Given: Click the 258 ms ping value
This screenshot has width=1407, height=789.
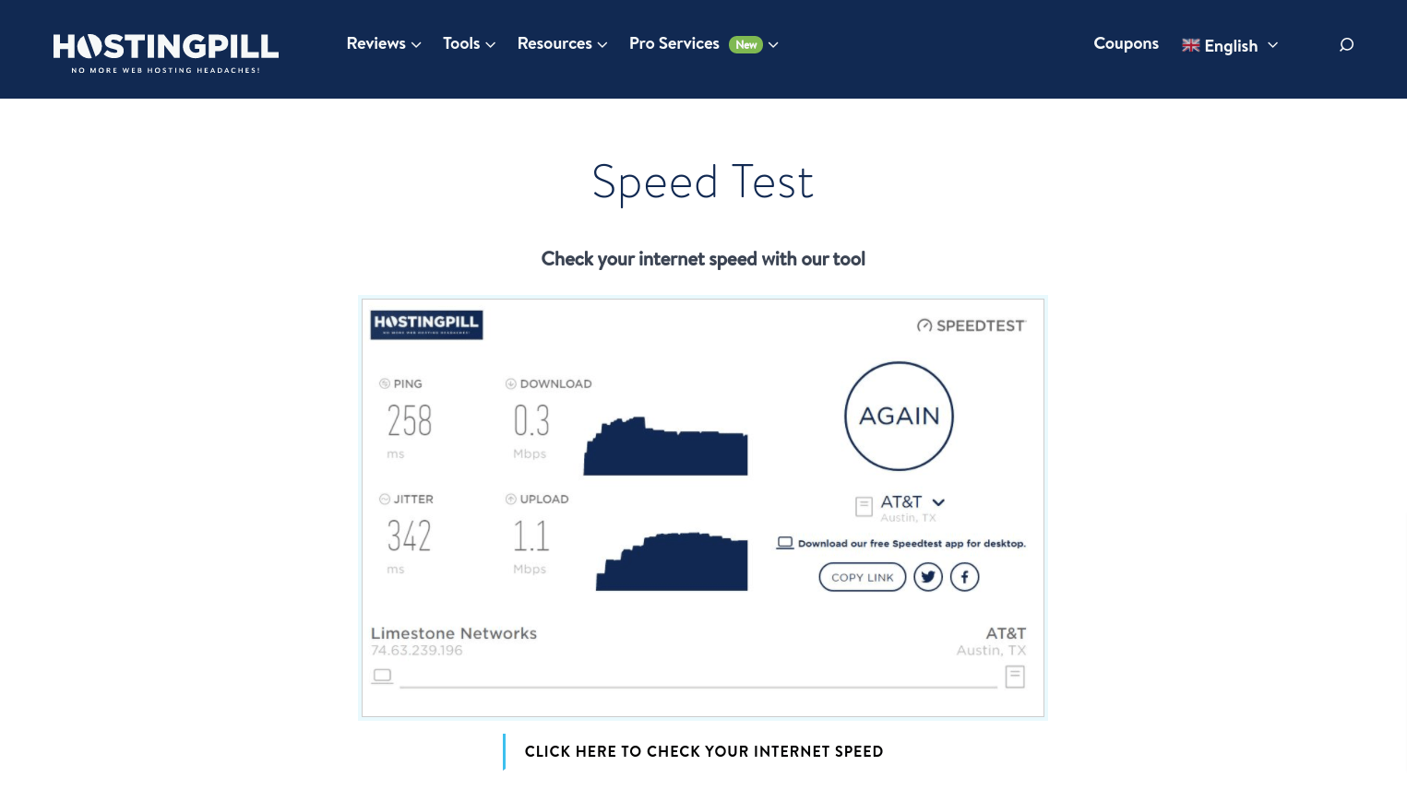Looking at the screenshot, I should click(x=410, y=421).
